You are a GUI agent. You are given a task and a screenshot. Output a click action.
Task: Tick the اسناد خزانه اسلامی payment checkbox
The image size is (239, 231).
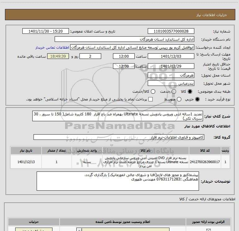pos(151,99)
